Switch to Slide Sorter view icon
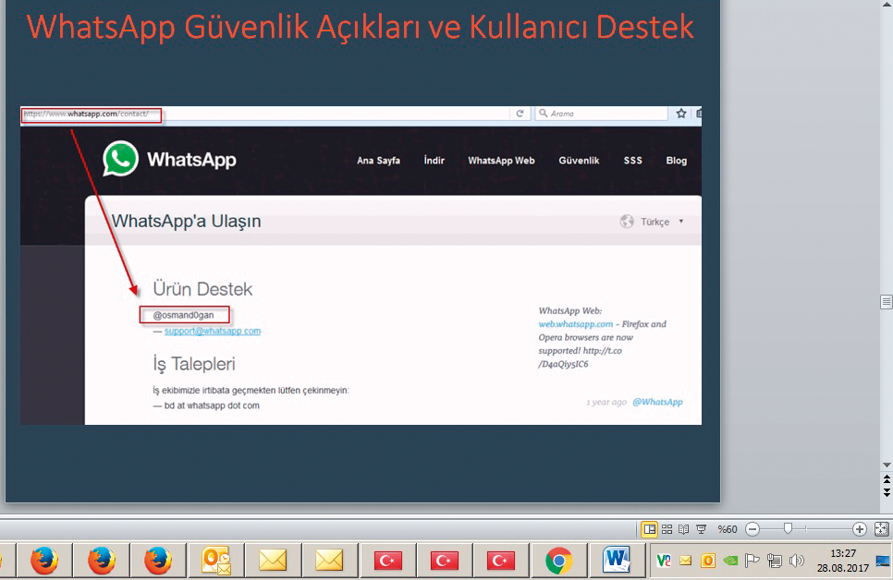The image size is (893, 580). [667, 529]
